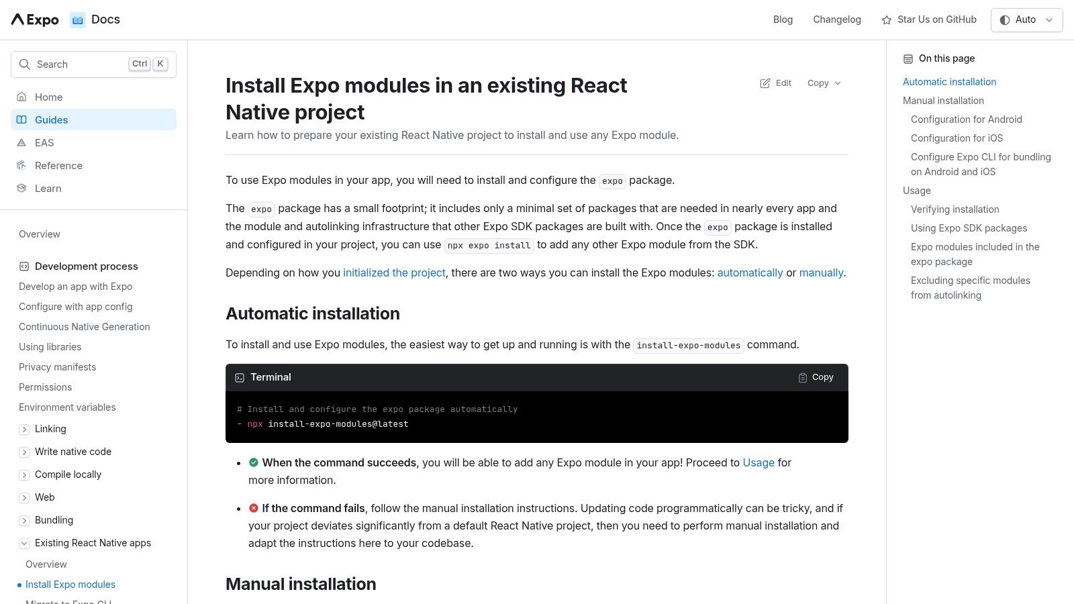Copy the Terminal code snippet
The width and height of the screenshot is (1074, 604).
click(816, 377)
